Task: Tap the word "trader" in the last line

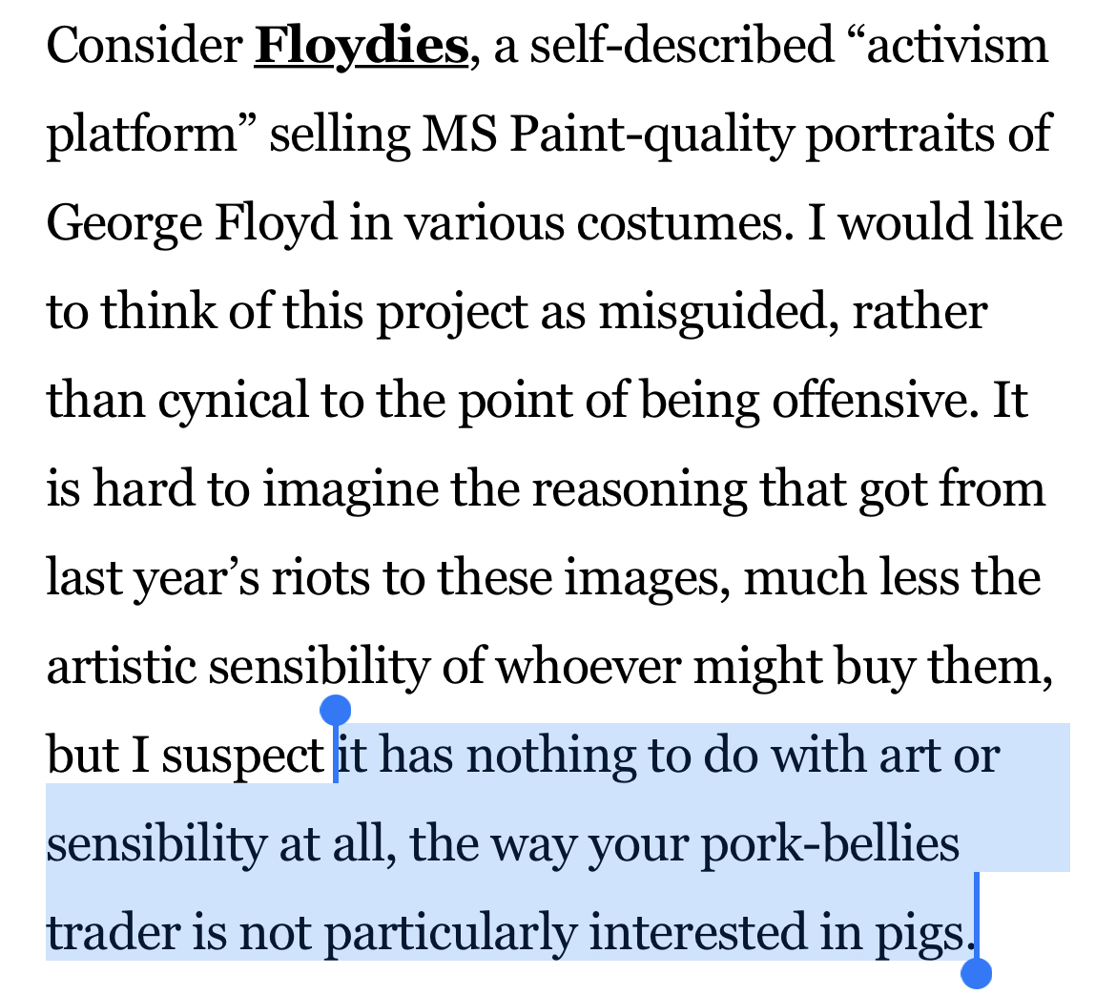Action: (113, 934)
